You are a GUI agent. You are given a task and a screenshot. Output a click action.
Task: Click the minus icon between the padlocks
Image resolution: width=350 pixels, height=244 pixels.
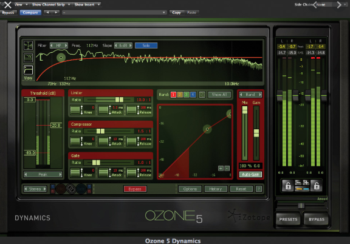point(298,183)
